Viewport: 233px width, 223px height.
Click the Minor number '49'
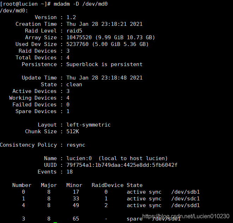76,205
